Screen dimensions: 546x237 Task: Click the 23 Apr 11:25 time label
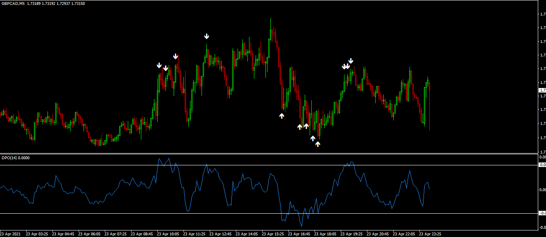point(194,235)
